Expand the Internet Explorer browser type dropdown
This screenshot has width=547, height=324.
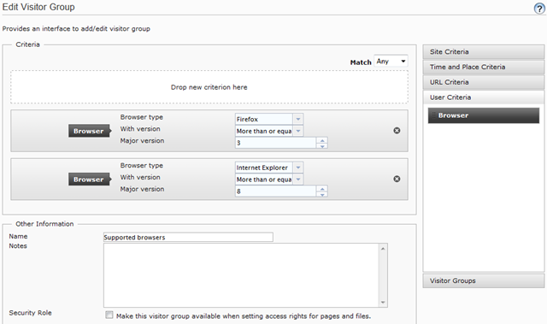pyautogui.click(x=298, y=168)
